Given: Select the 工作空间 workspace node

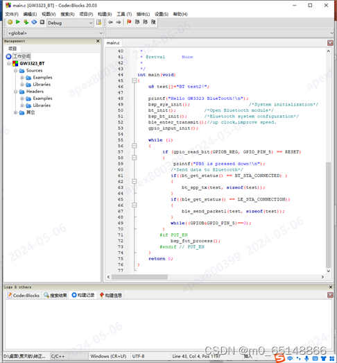Looking at the screenshot, I should pyautogui.click(x=21, y=56).
